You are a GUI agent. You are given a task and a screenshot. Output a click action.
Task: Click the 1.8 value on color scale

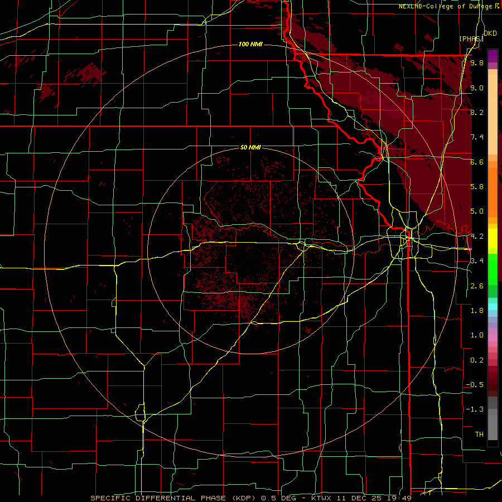coord(477,311)
